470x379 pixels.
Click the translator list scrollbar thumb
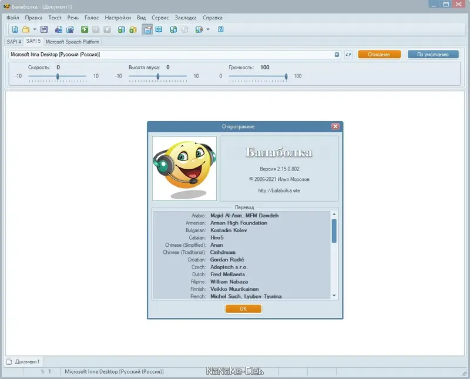click(334, 231)
